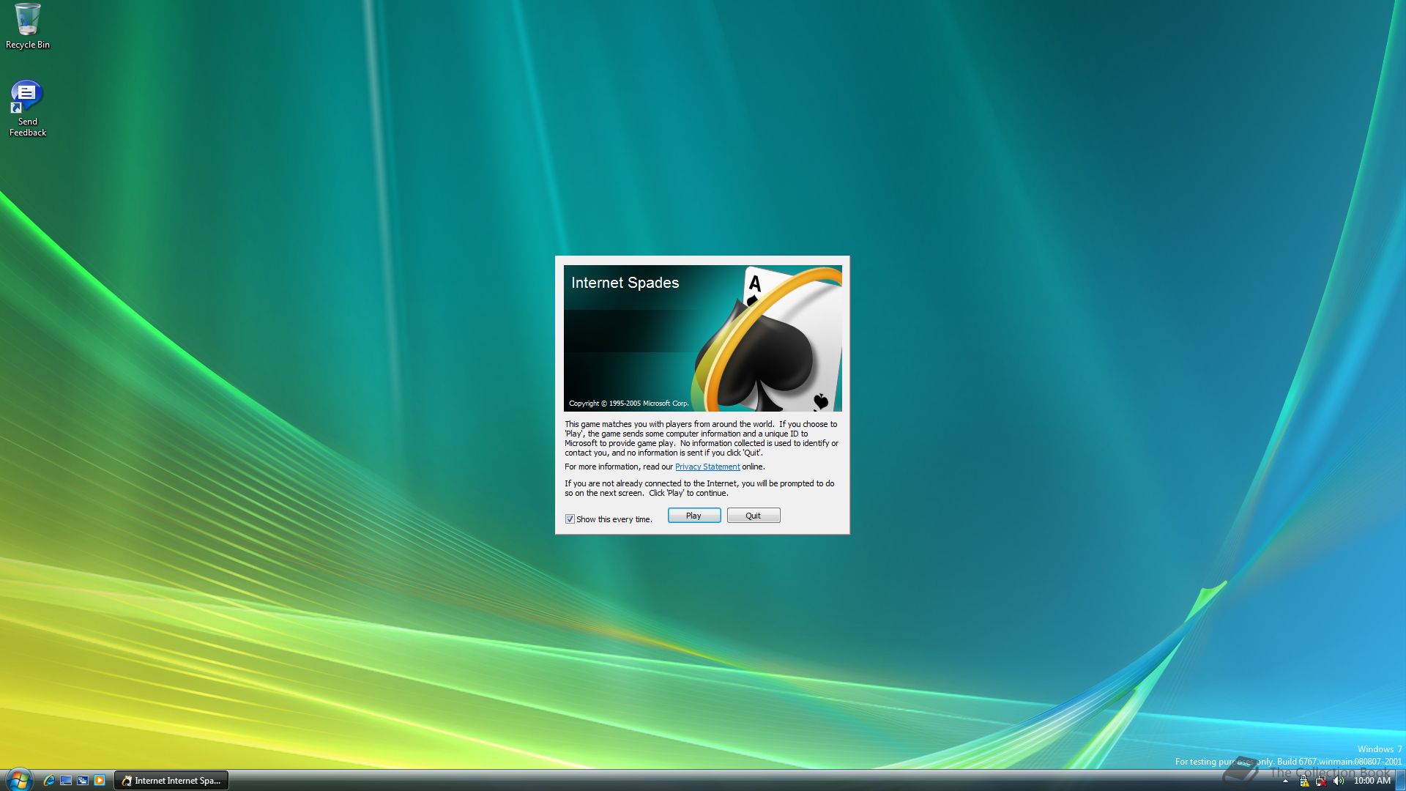Click the 'Internet Spades' banner title text
This screenshot has height=791, width=1406.
(625, 283)
